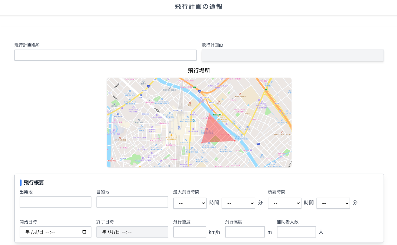Click the bottom-left vertex of the red flight area
The width and height of the screenshot is (397, 245).
coord(202,143)
